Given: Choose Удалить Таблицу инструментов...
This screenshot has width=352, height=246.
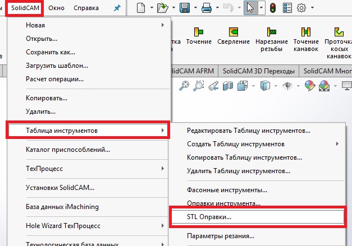Looking at the screenshot, I should [x=257, y=171].
